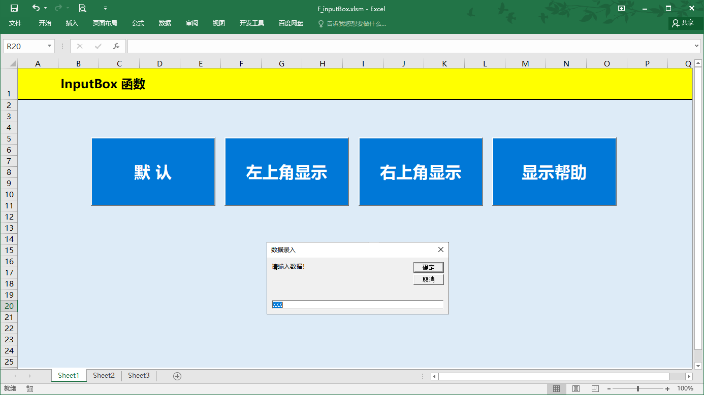Open the Quick Access Toolbar customize dropdown

(x=105, y=9)
